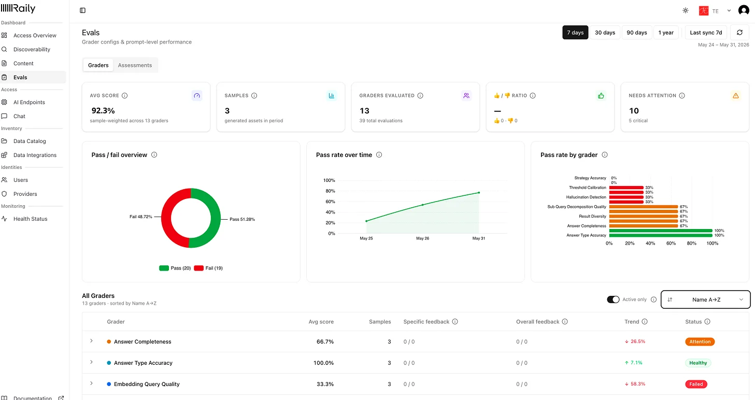Screen dimensions: 755x400
Task: Click the Overall feedback column info icon
Action: (565, 322)
